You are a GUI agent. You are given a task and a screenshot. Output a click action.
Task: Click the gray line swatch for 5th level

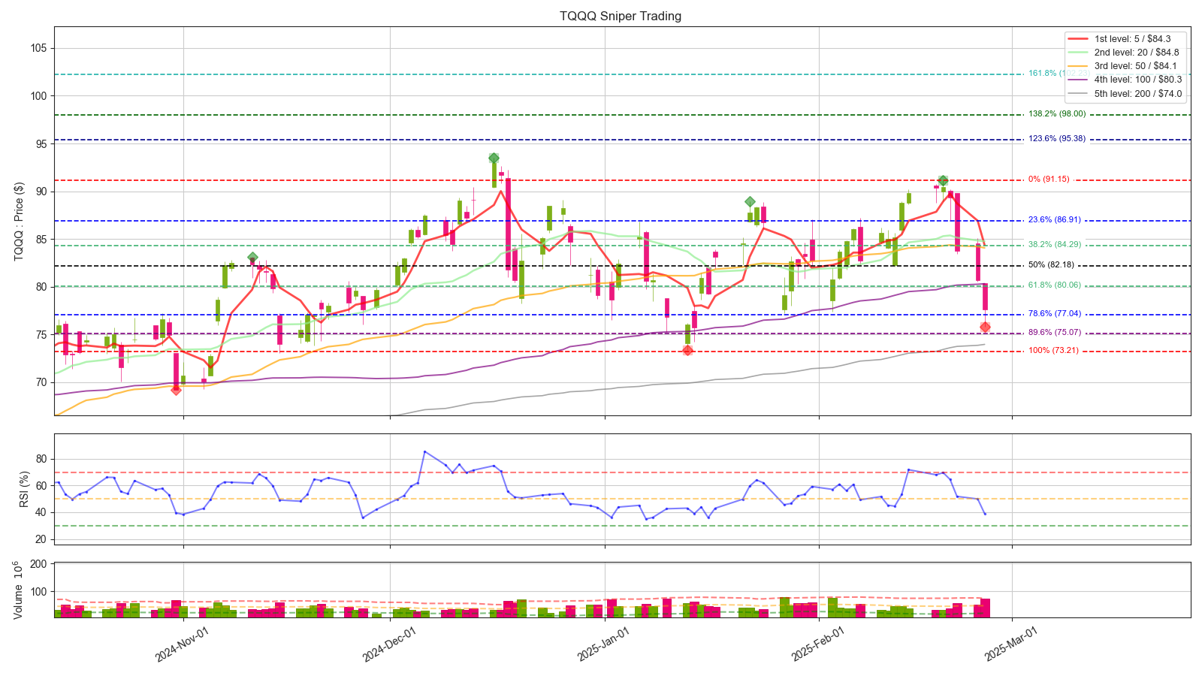[1077, 95]
